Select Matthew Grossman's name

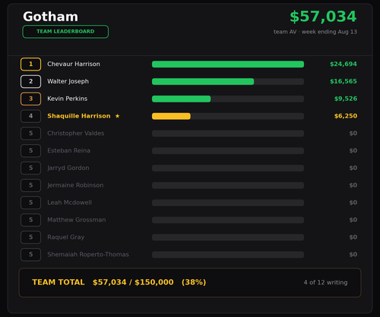tap(77, 220)
